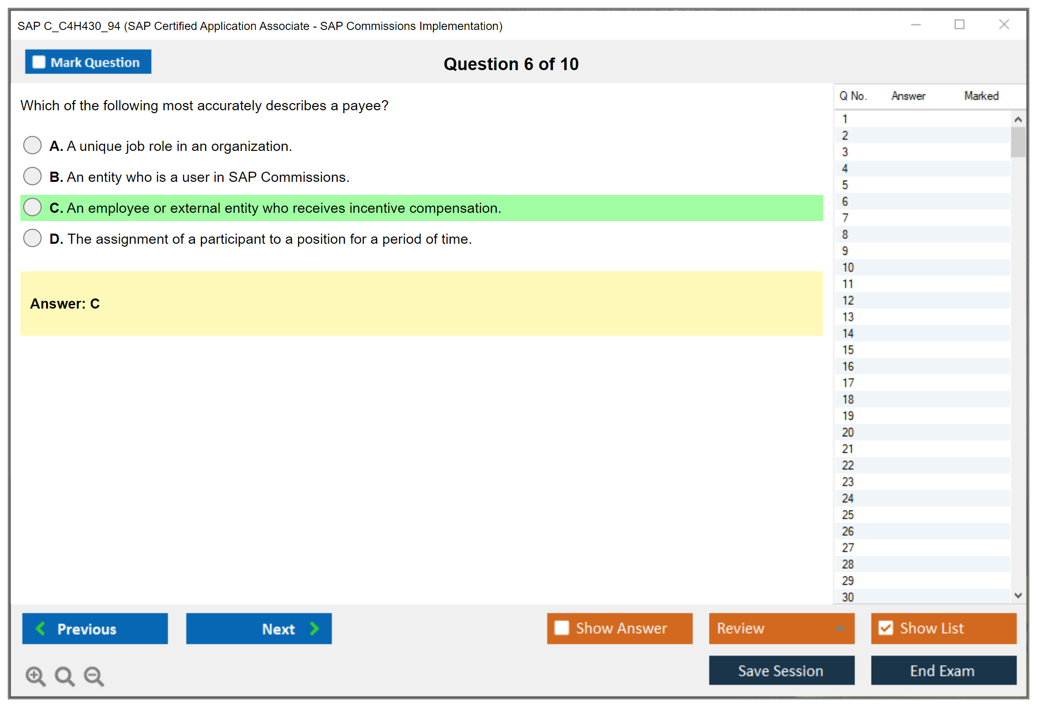Minimize the exam window

tap(916, 25)
